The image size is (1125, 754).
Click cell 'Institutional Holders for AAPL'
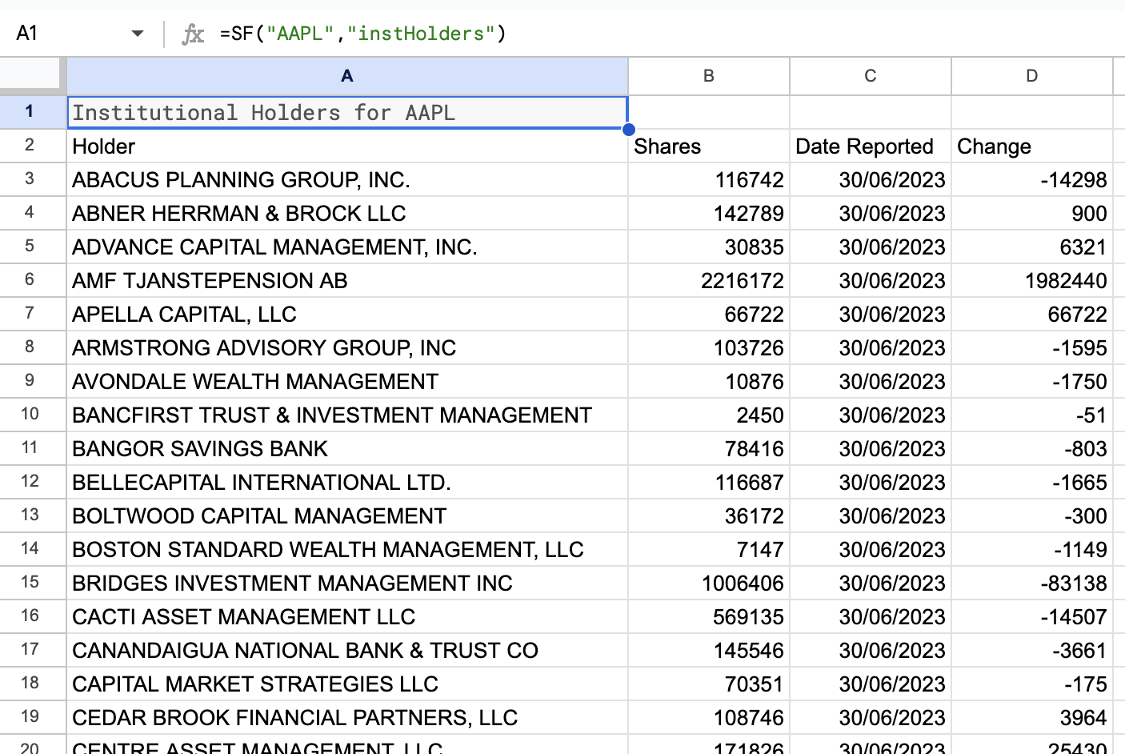(x=347, y=113)
